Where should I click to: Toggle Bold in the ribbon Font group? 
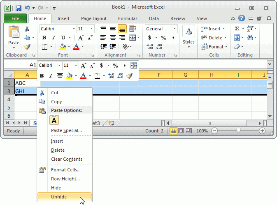point(44,38)
